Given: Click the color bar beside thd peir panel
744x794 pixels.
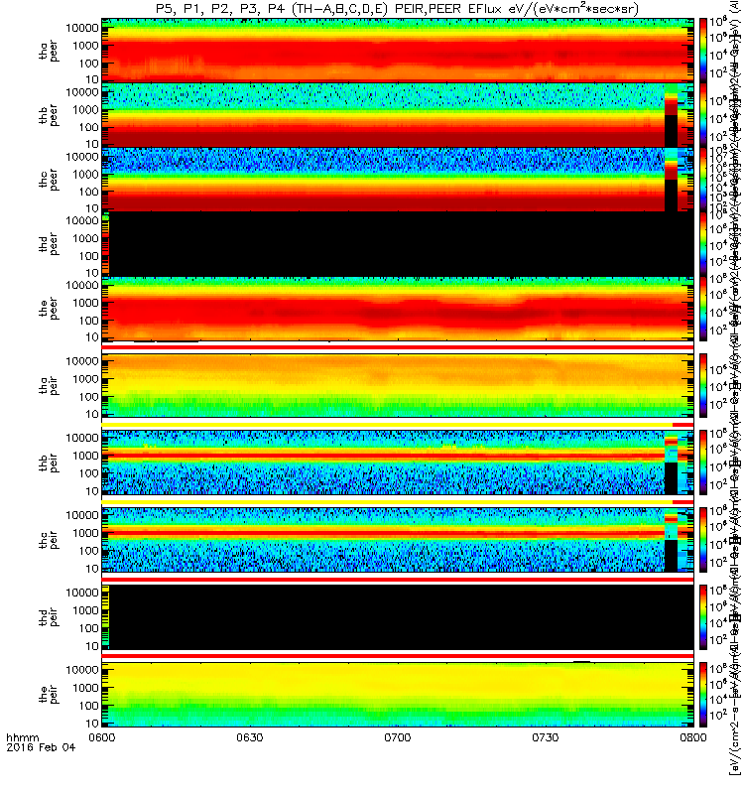Looking at the screenshot, I should [x=703, y=617].
